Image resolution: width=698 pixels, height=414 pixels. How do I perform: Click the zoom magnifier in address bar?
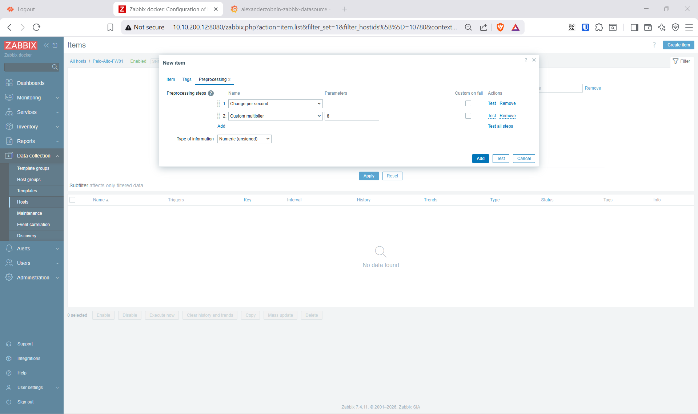pyautogui.click(x=468, y=27)
